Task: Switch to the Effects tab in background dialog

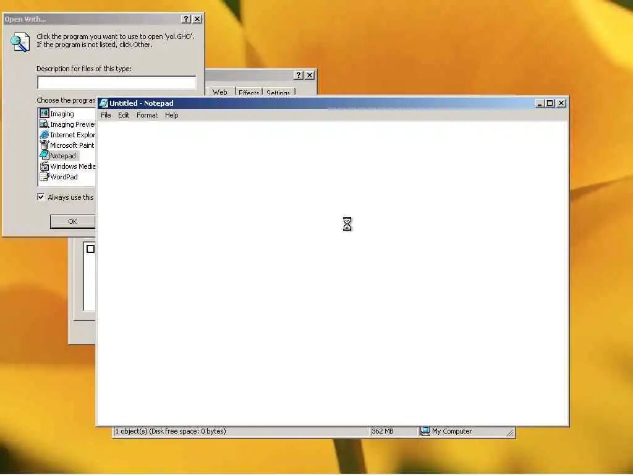Action: point(249,93)
